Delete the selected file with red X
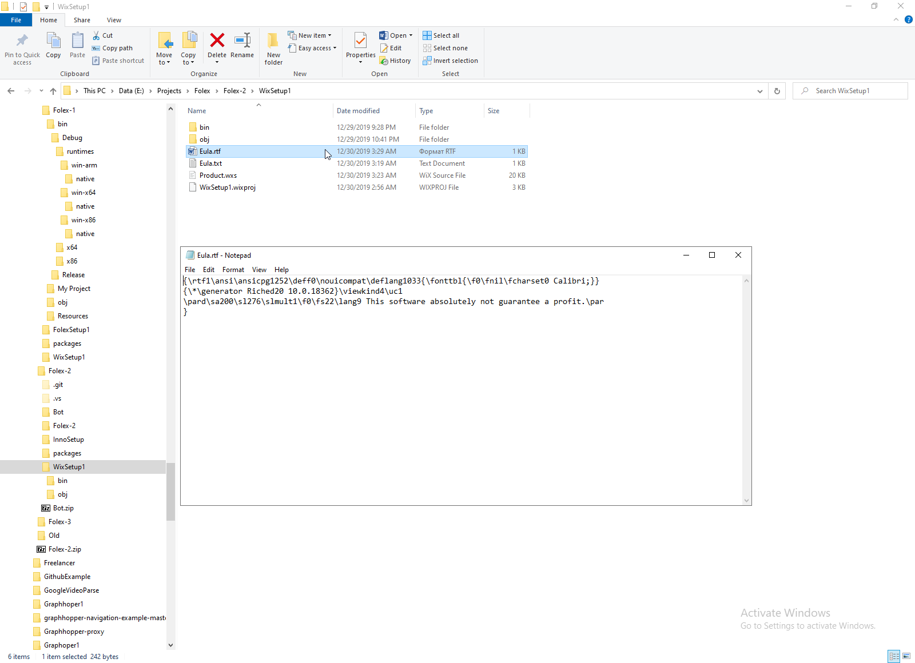This screenshot has height=663, width=915. pyautogui.click(x=217, y=40)
